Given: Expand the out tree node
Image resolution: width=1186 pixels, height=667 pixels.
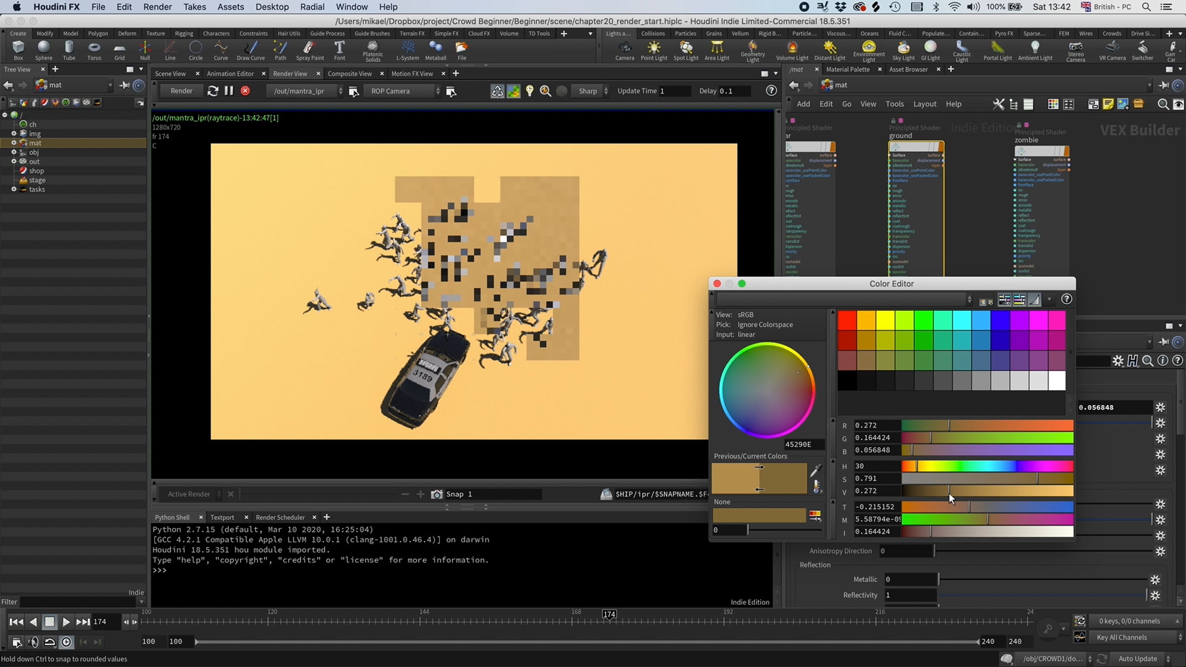Looking at the screenshot, I should click(x=14, y=162).
